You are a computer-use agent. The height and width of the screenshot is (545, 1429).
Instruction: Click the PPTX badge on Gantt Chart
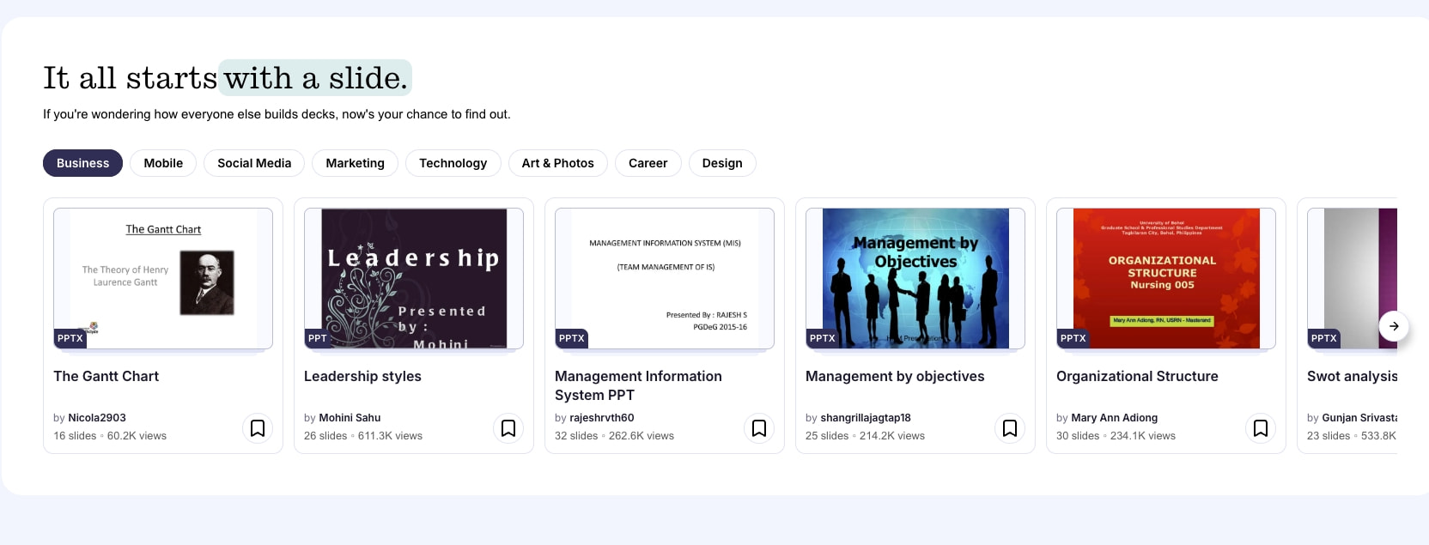click(x=70, y=338)
